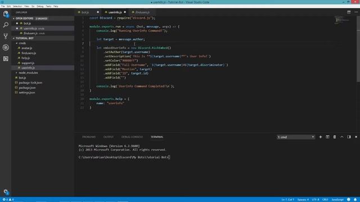Click 'CRLF' line ending selector
The image size is (360, 202).
point(325,200)
